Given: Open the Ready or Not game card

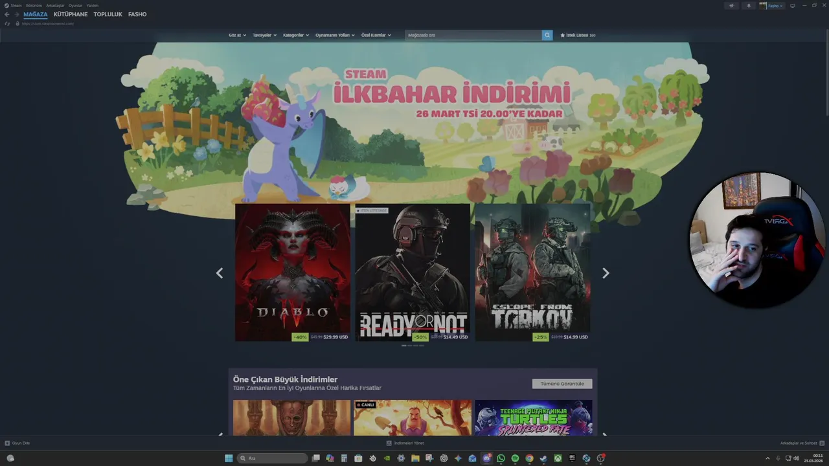Looking at the screenshot, I should click(413, 272).
